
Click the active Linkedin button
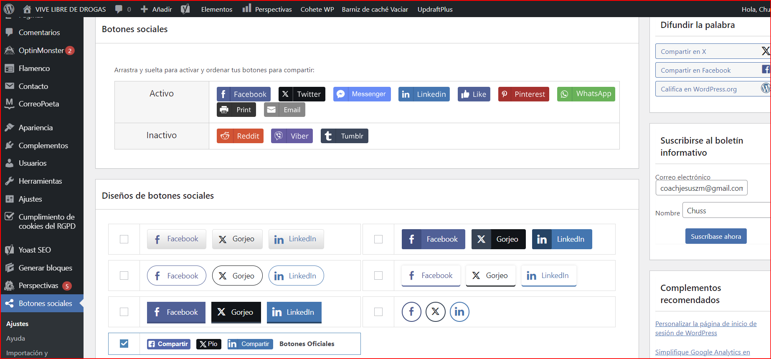(424, 94)
